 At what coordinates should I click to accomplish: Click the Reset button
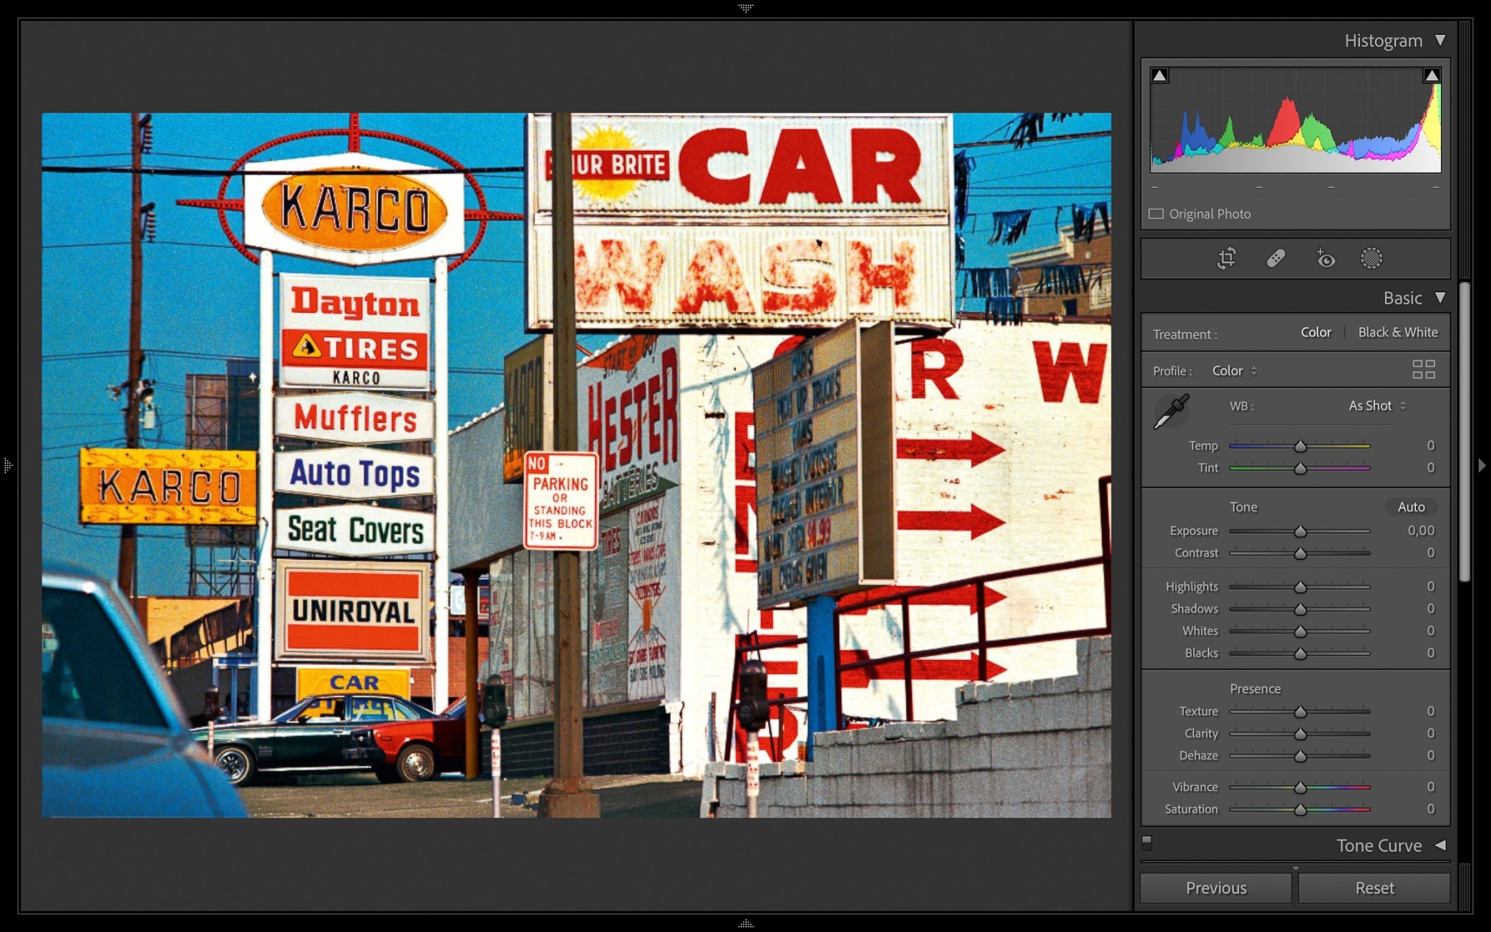pos(1374,888)
